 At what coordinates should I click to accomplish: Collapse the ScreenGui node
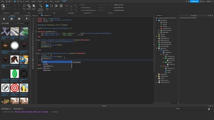[159, 50]
